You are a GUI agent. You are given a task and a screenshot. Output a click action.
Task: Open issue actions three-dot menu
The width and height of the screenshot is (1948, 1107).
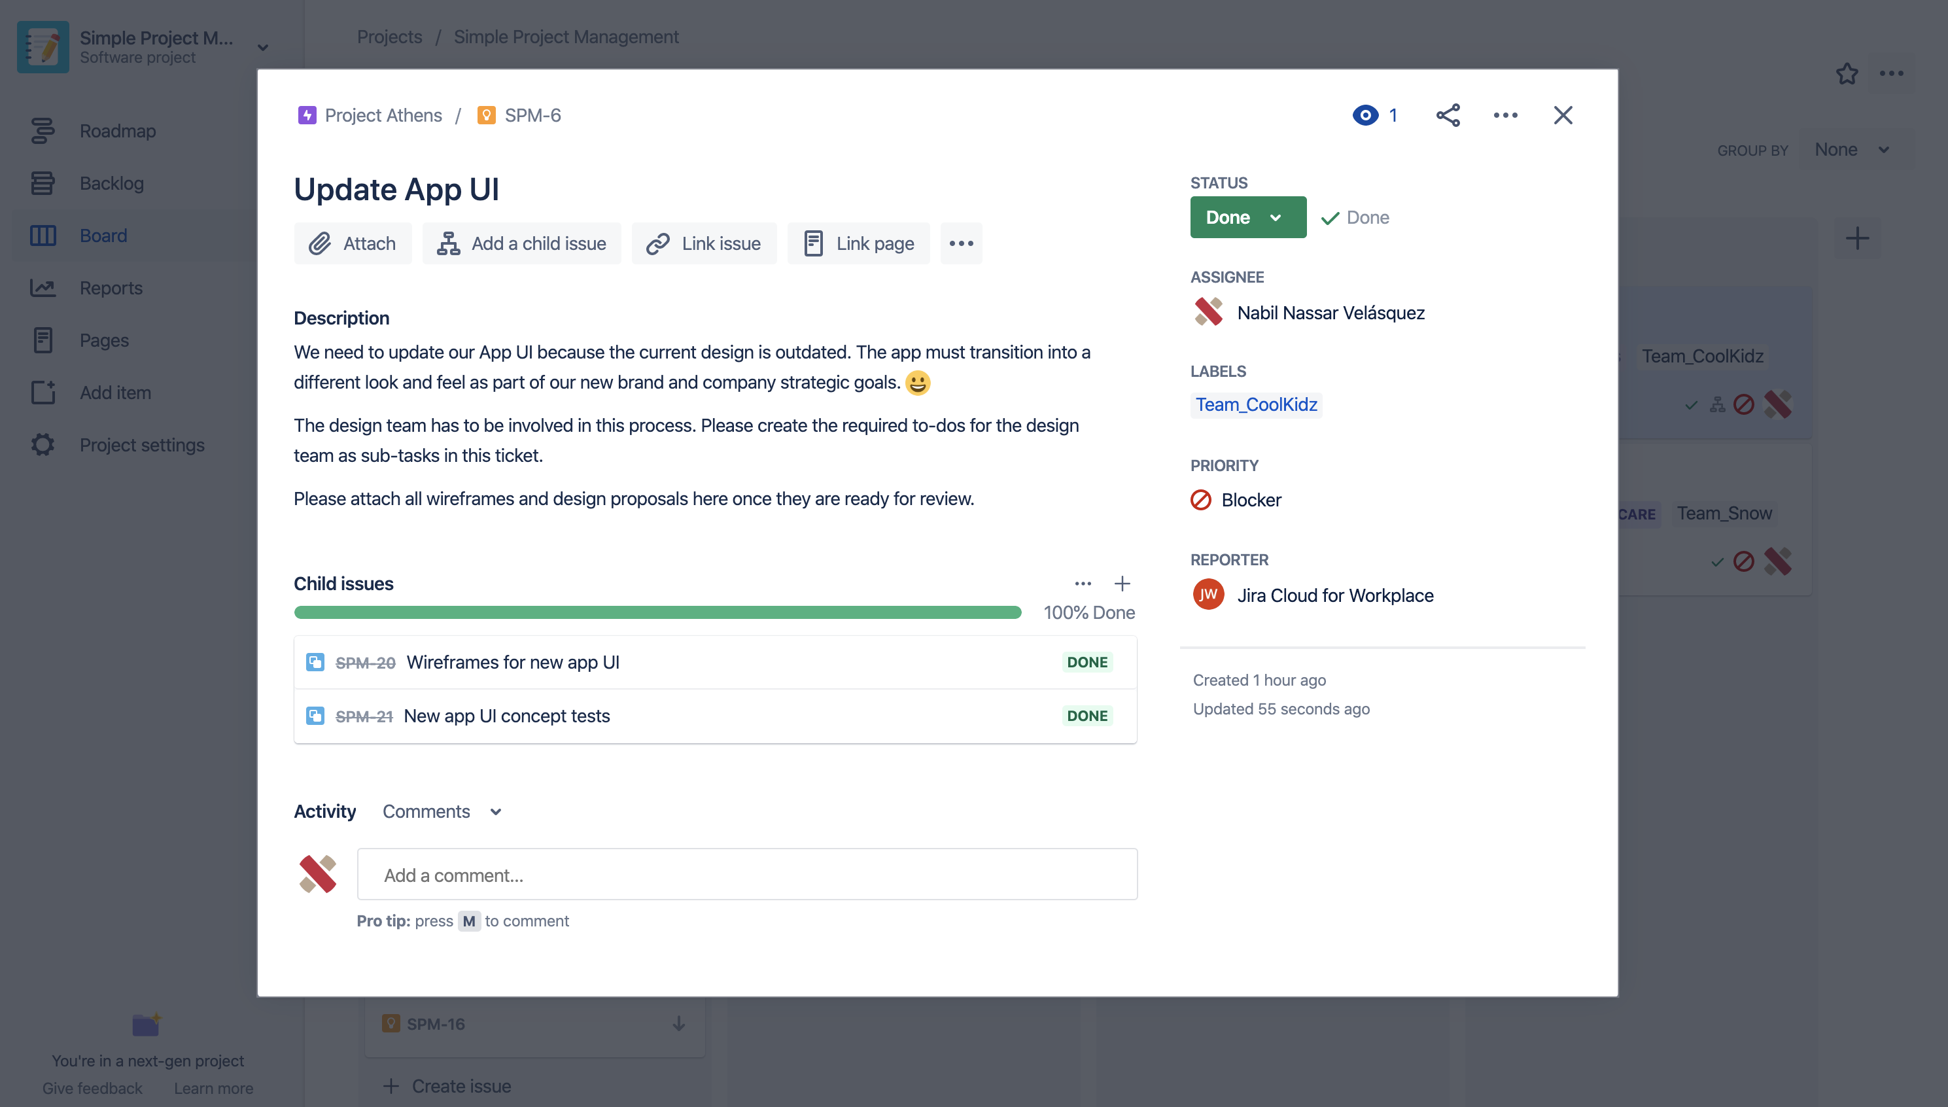1505,114
